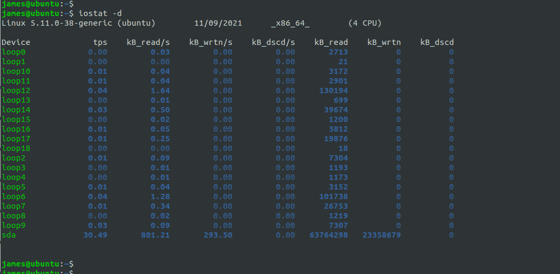Click loop18 kB_read value '18'
This screenshot has width=560, height=274.
click(x=343, y=149)
